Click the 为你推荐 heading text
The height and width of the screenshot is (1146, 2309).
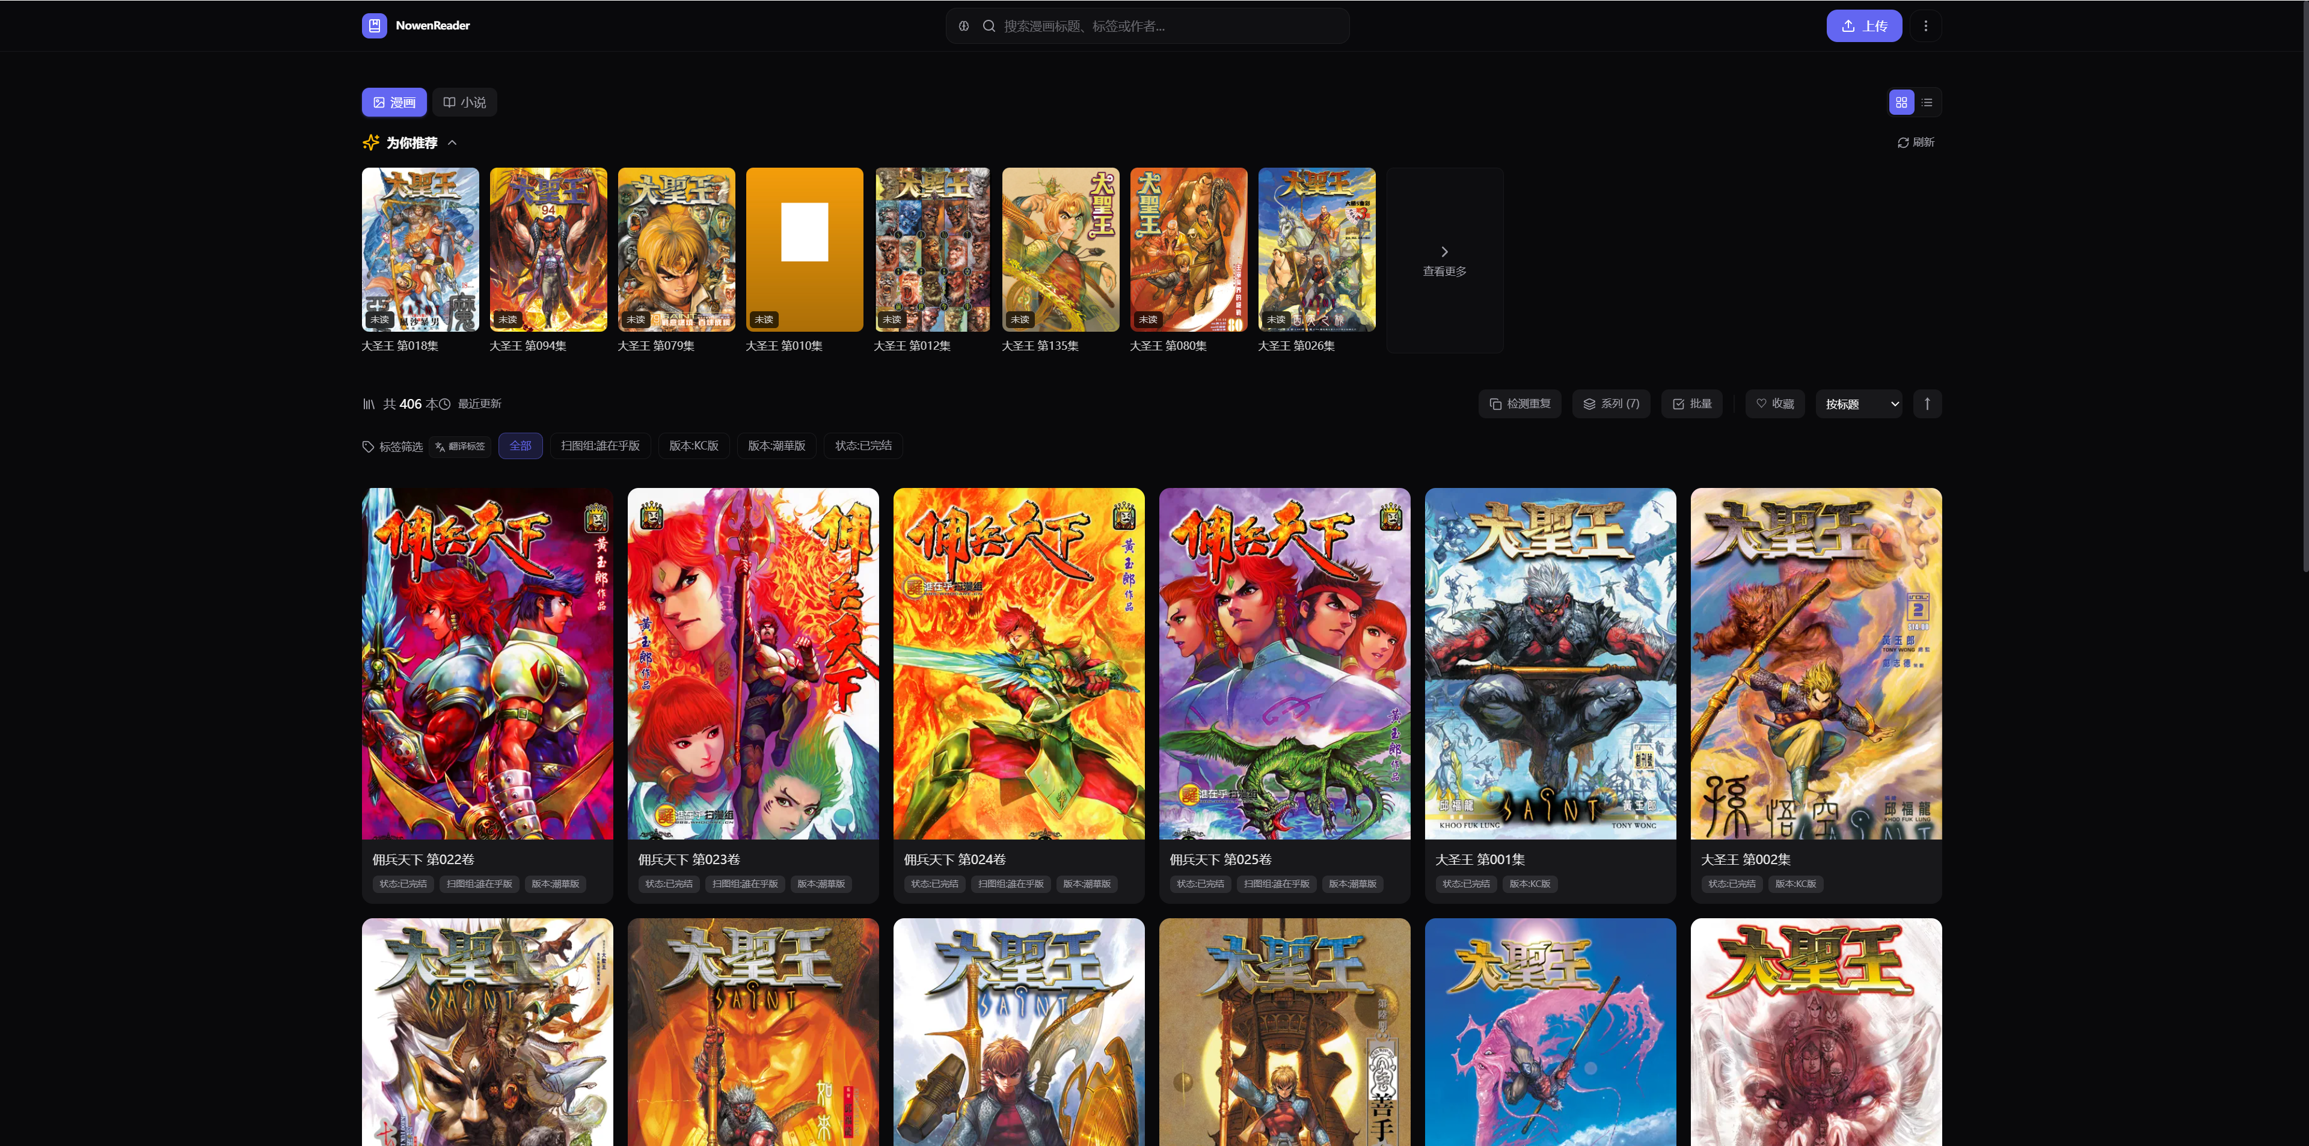click(411, 142)
